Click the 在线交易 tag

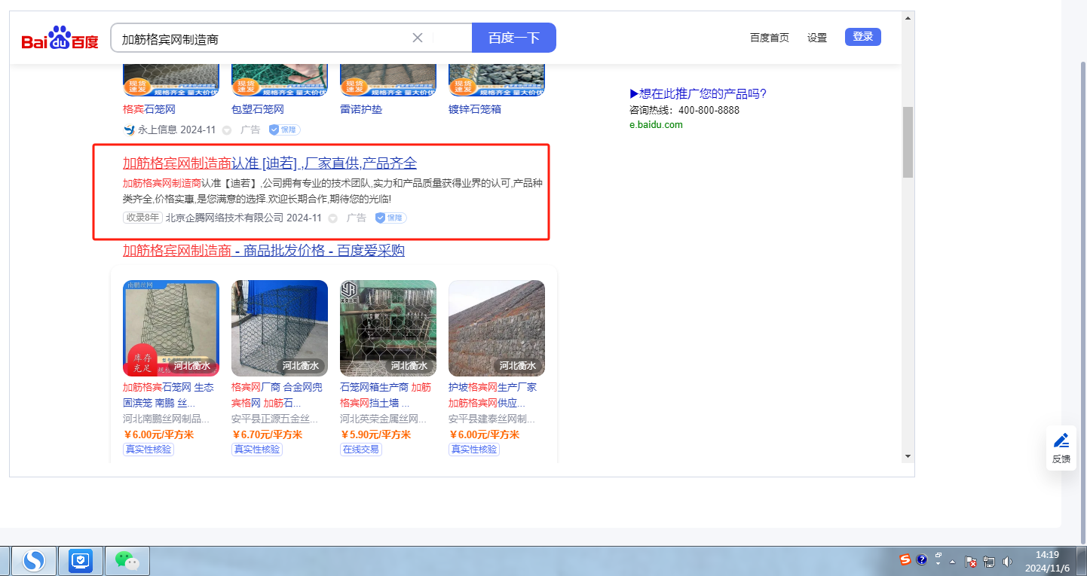tap(361, 450)
